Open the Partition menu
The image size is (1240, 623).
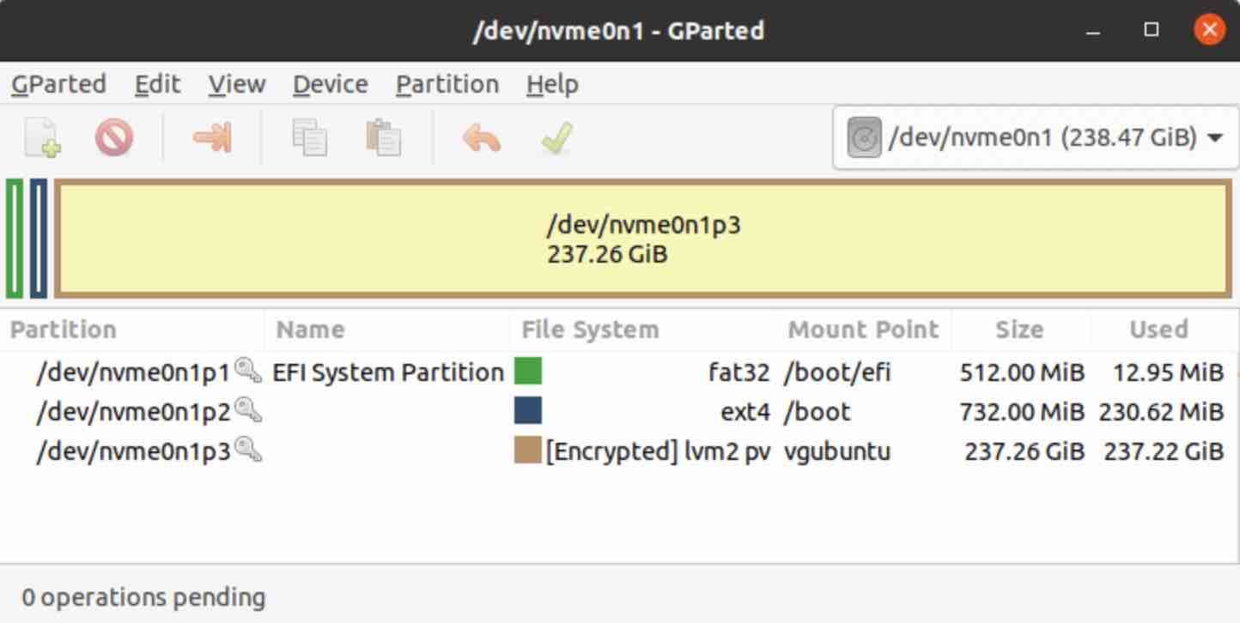447,84
